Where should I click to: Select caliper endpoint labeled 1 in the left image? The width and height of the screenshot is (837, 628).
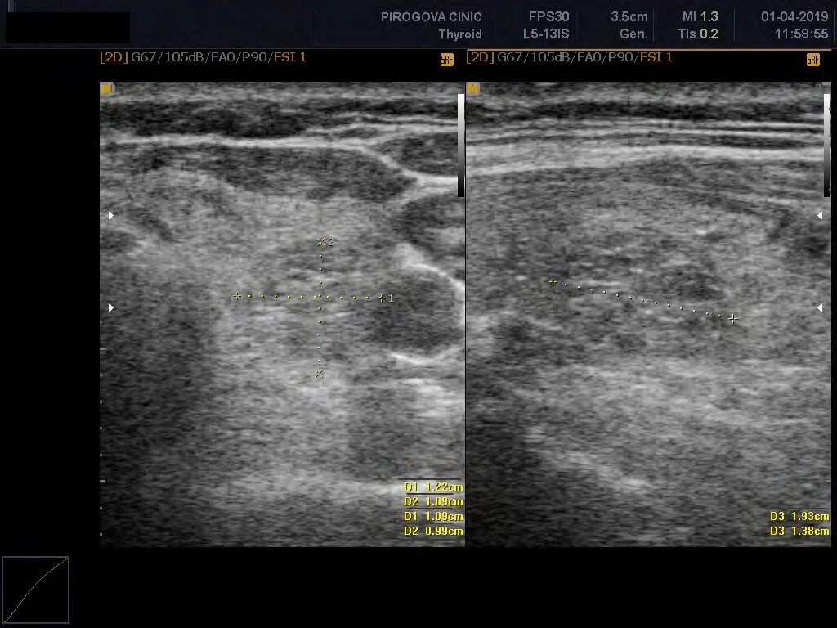(x=382, y=298)
